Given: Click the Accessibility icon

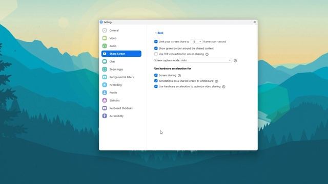Looking at the screenshot, I should 105,116.
